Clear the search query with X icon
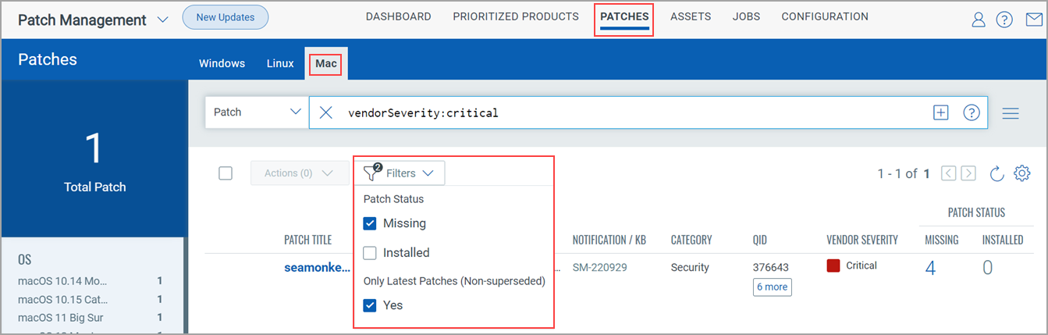This screenshot has width=1048, height=335. [326, 113]
